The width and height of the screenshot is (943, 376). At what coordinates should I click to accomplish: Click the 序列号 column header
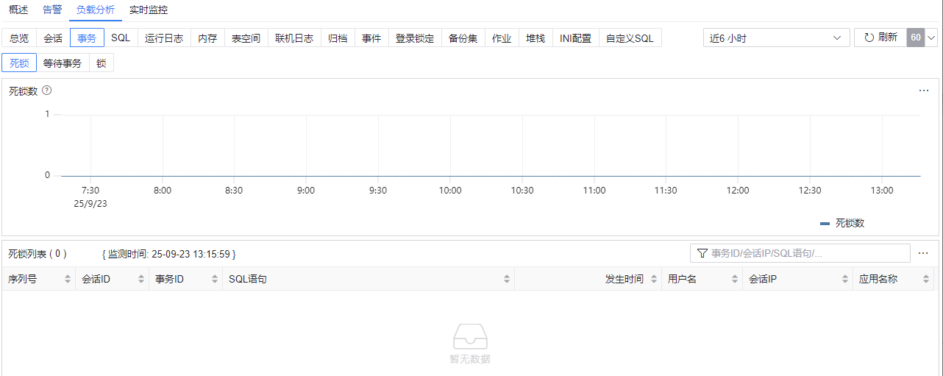38,280
